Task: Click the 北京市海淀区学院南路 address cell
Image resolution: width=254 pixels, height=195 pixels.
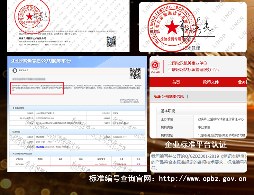Action: [220, 135]
